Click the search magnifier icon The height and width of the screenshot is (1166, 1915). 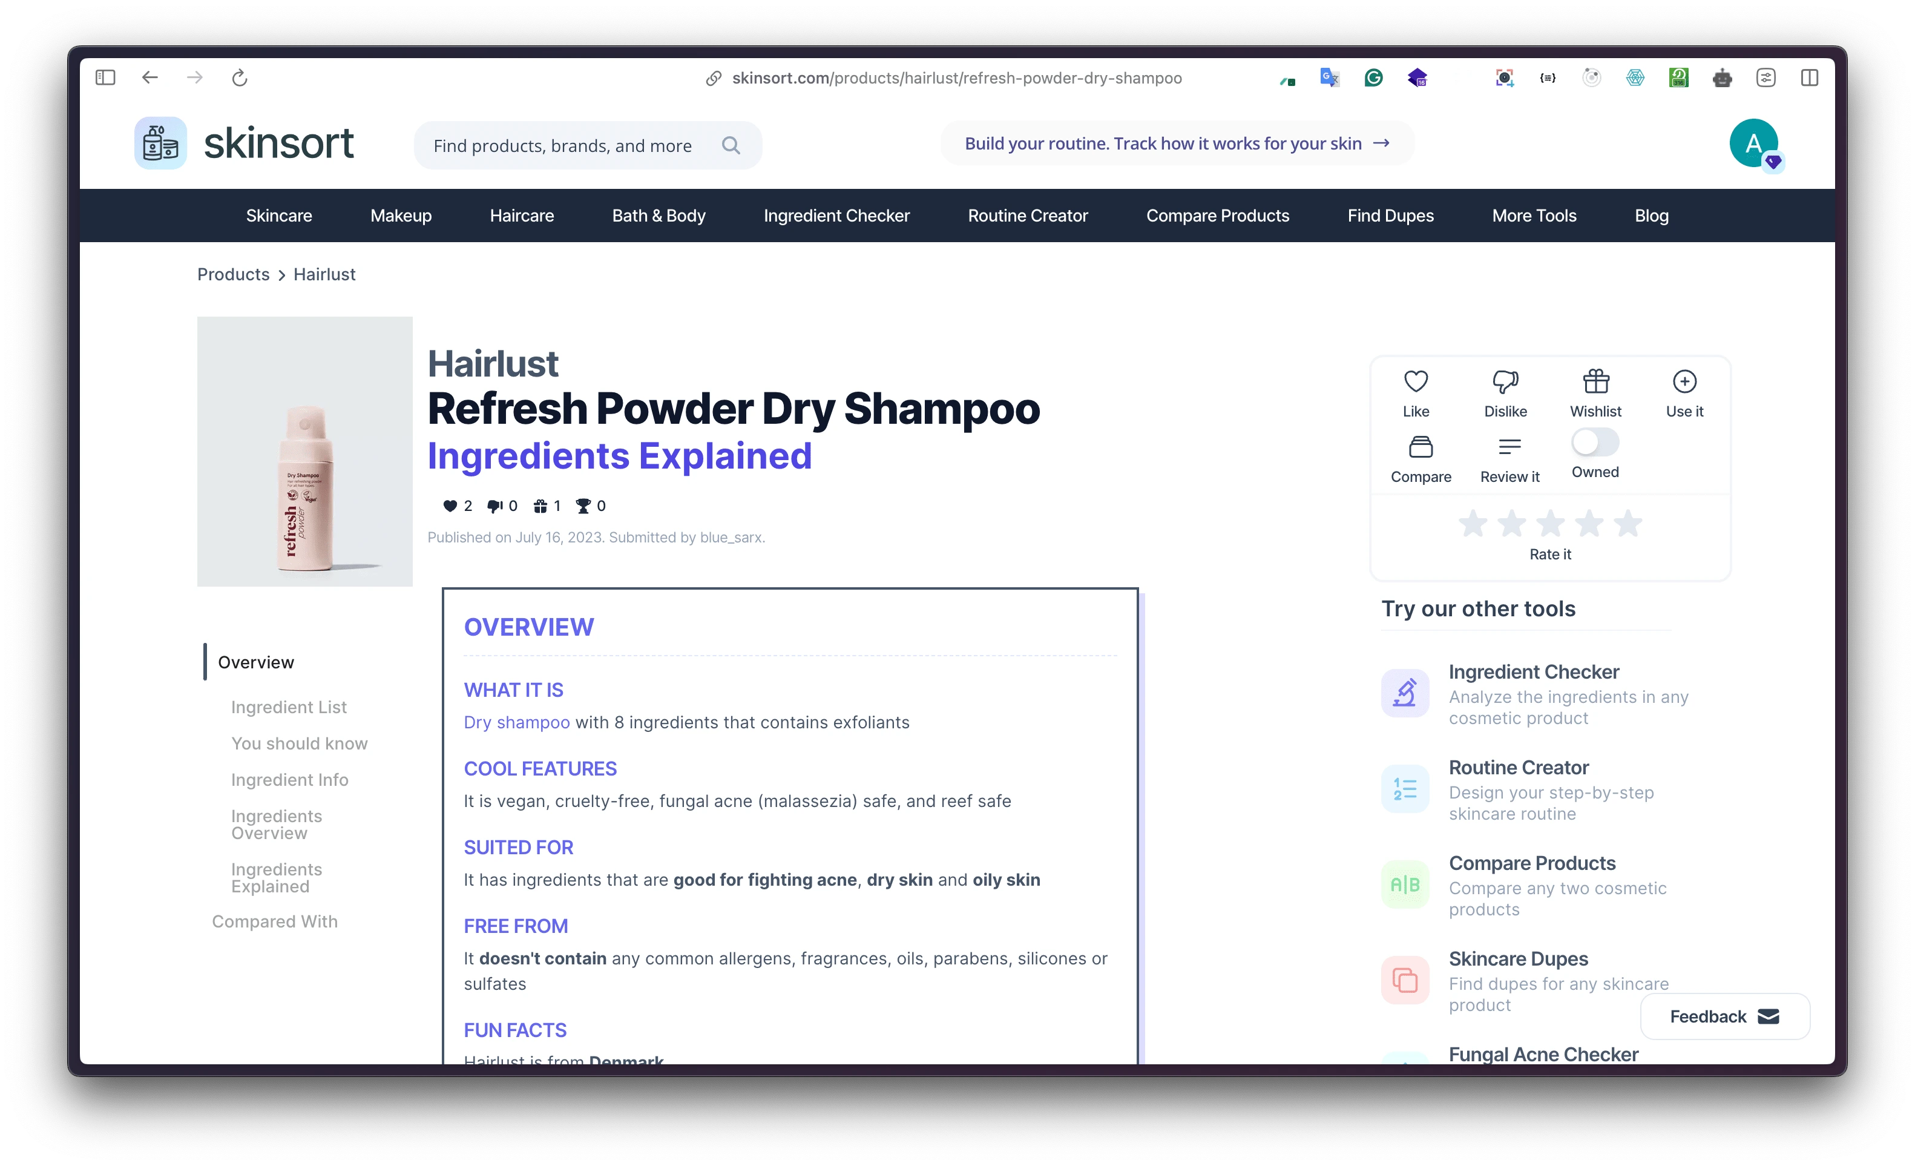[731, 145]
